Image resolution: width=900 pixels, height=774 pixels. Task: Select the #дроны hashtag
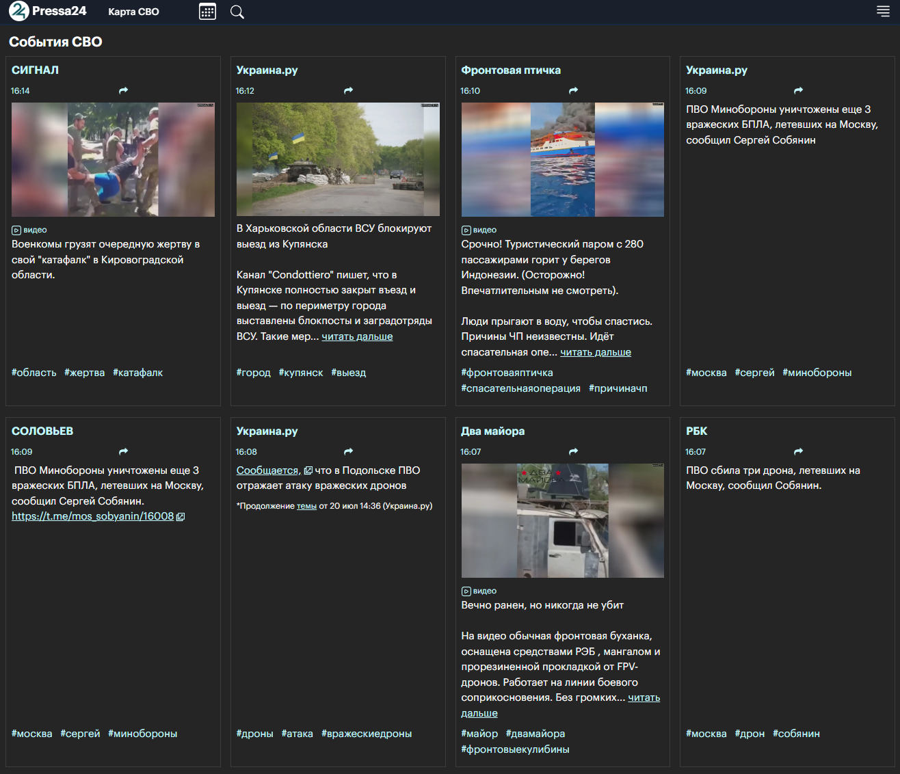point(255,734)
